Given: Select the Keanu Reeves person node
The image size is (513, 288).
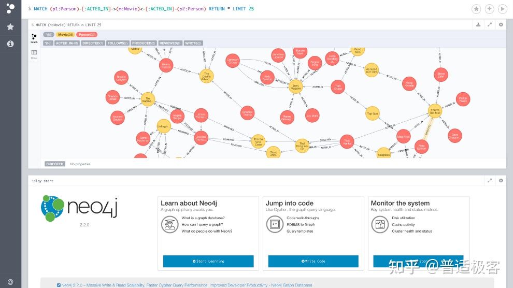Looking at the screenshot, I should [166, 65].
